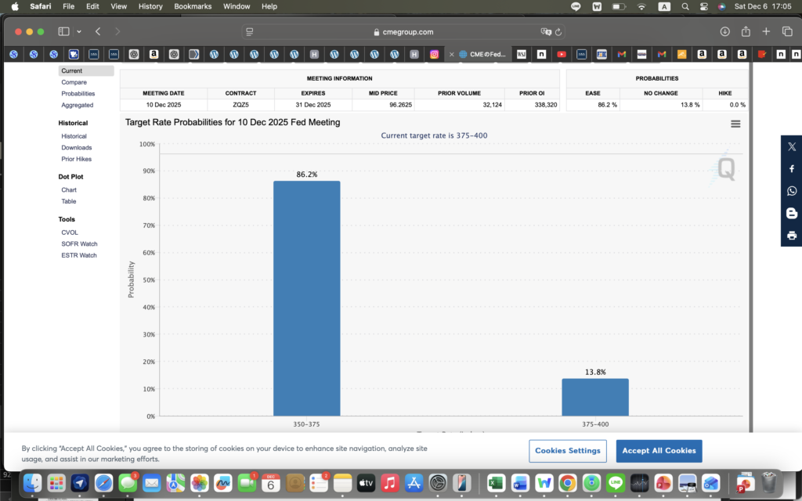
Task: Click the print page icon
Action: pos(791,236)
